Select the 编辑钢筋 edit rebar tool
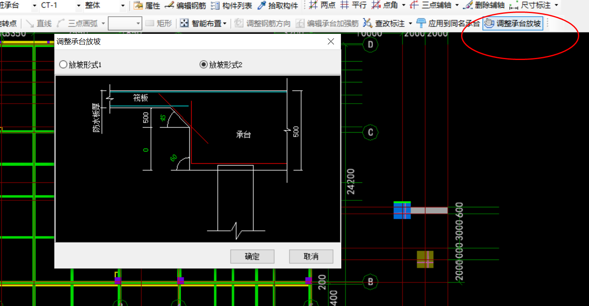 pyautogui.click(x=185, y=6)
